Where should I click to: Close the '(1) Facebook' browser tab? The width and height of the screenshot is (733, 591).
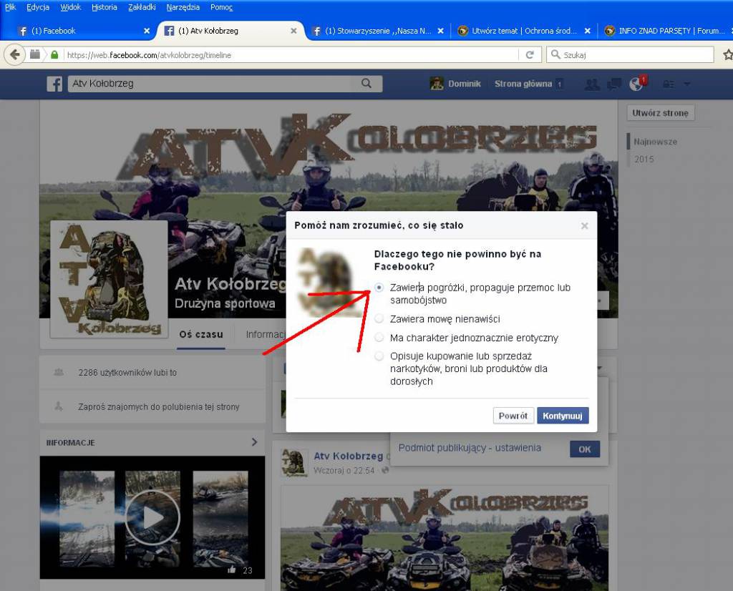pyautogui.click(x=147, y=31)
